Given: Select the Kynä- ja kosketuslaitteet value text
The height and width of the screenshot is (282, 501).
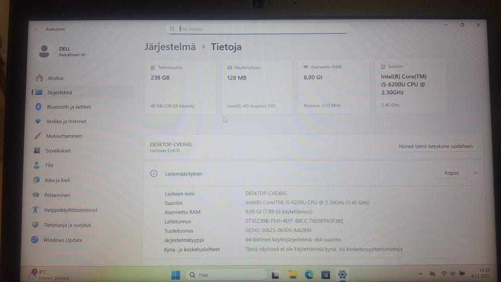Looking at the screenshot, I should pyautogui.click(x=324, y=249).
